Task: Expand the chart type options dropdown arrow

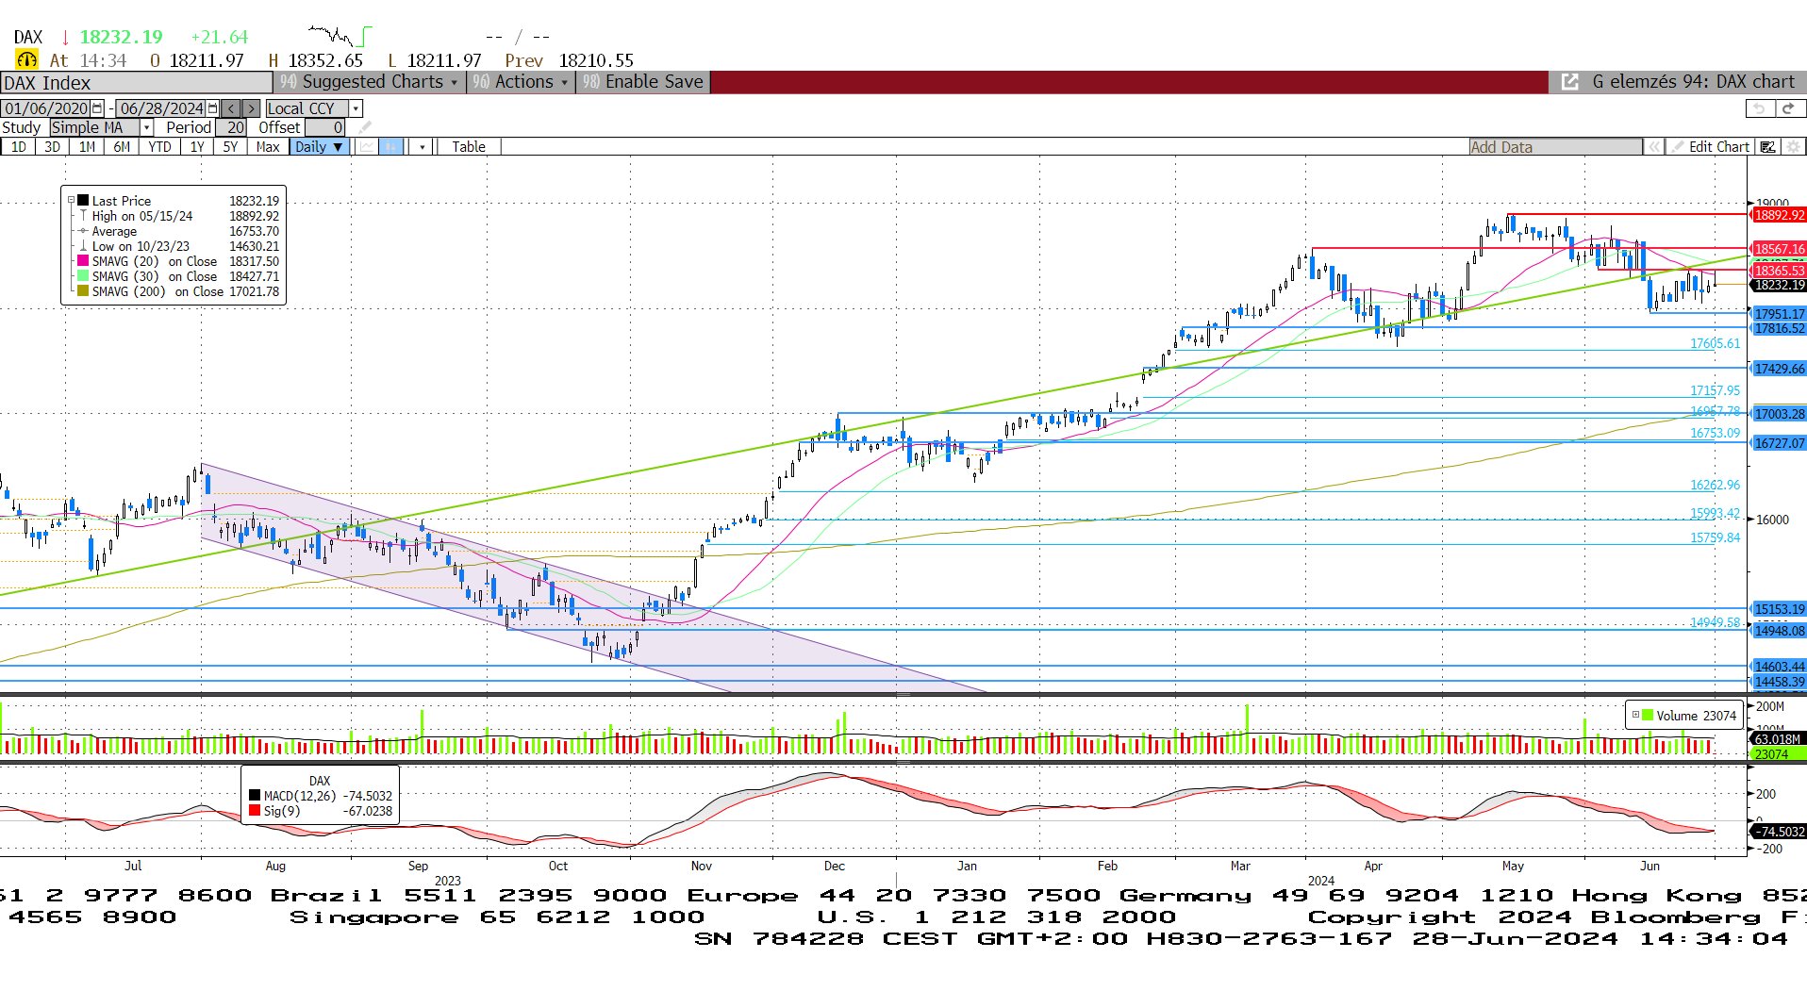Action: [423, 147]
